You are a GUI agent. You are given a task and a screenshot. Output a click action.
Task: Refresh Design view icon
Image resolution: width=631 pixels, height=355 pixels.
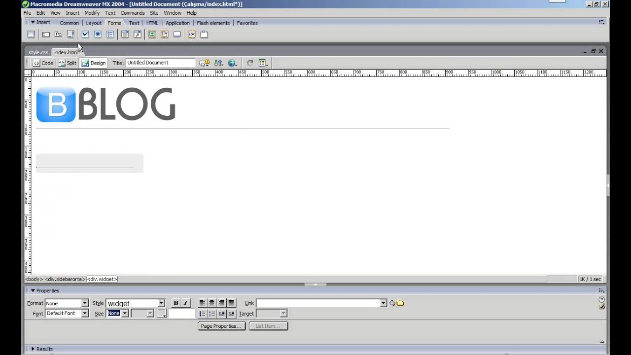(x=250, y=63)
